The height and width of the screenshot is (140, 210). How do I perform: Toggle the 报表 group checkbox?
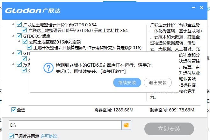(19, 64)
